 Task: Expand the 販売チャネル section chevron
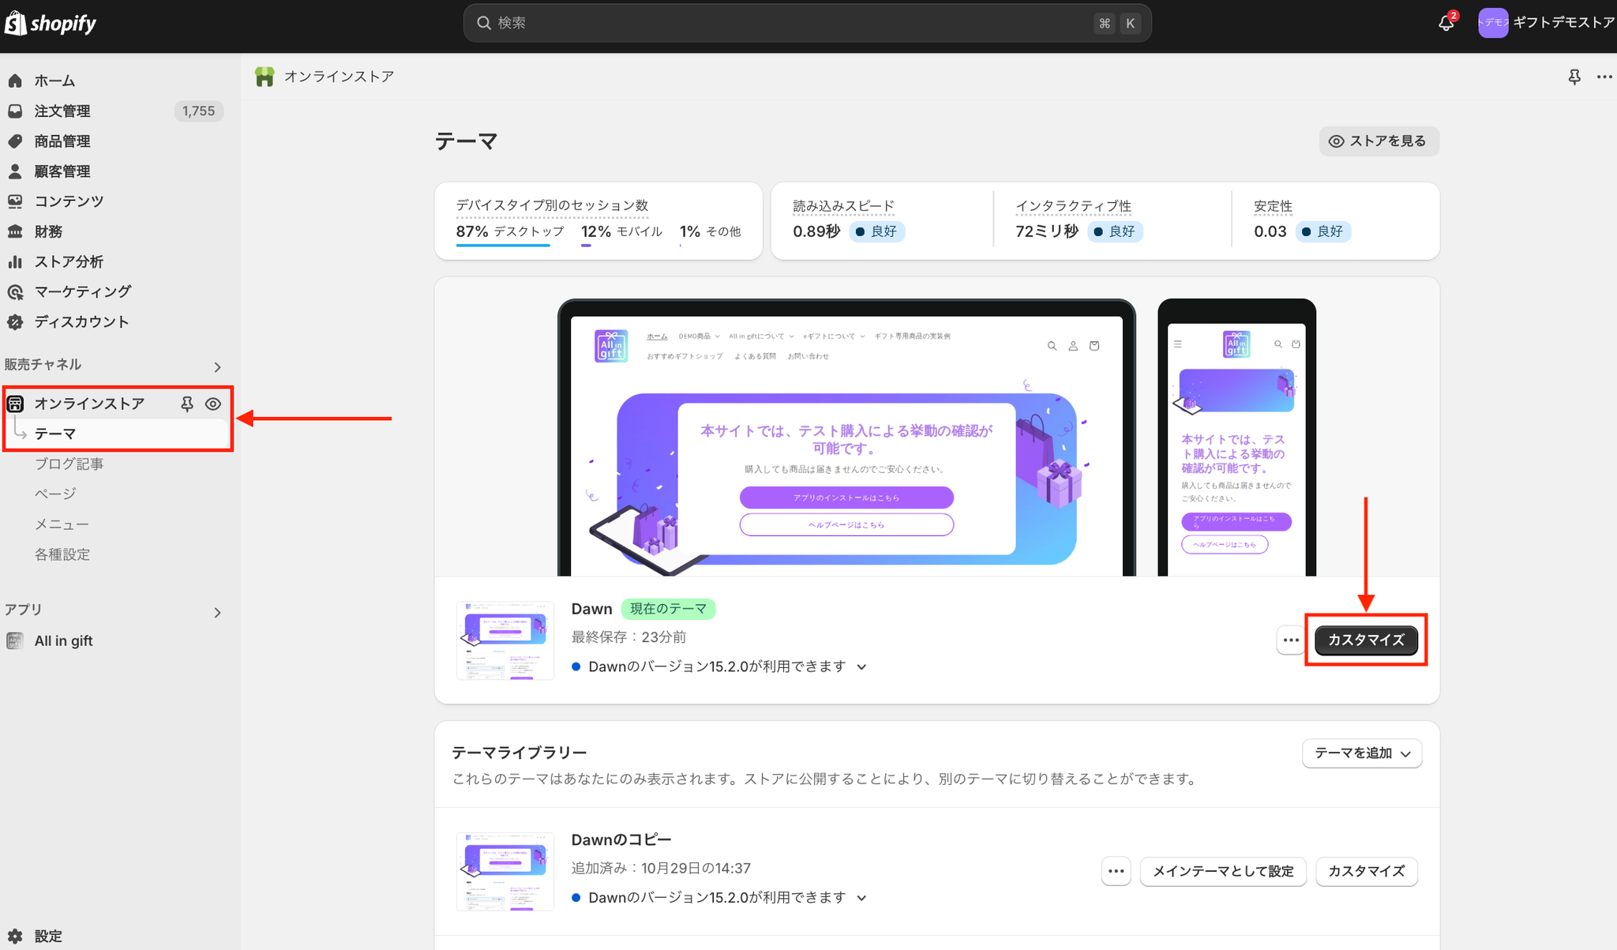[x=217, y=367]
